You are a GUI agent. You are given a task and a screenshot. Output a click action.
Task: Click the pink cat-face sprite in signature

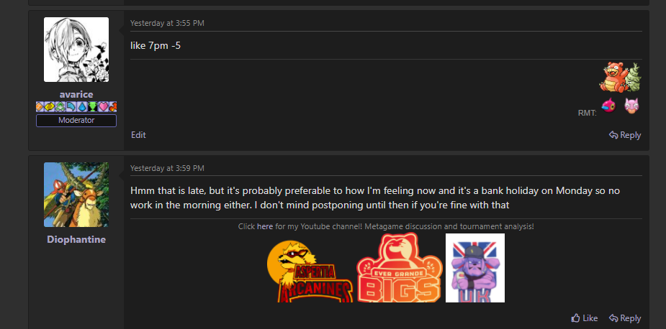click(631, 106)
